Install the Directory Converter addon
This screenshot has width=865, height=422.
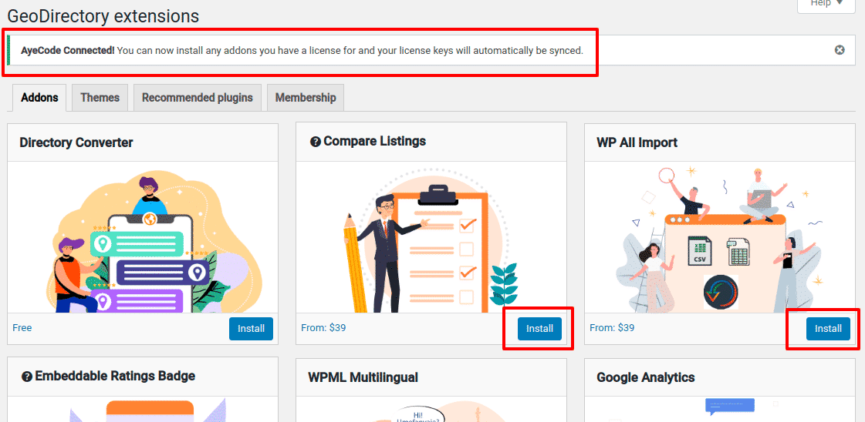pos(251,329)
